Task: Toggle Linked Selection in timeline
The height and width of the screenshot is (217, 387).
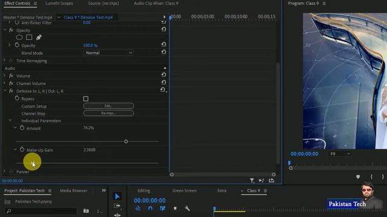Action: pos(163,209)
